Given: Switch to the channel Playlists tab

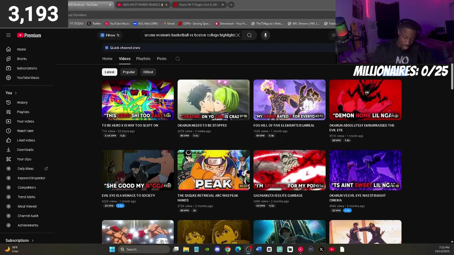Looking at the screenshot, I should tap(143, 59).
